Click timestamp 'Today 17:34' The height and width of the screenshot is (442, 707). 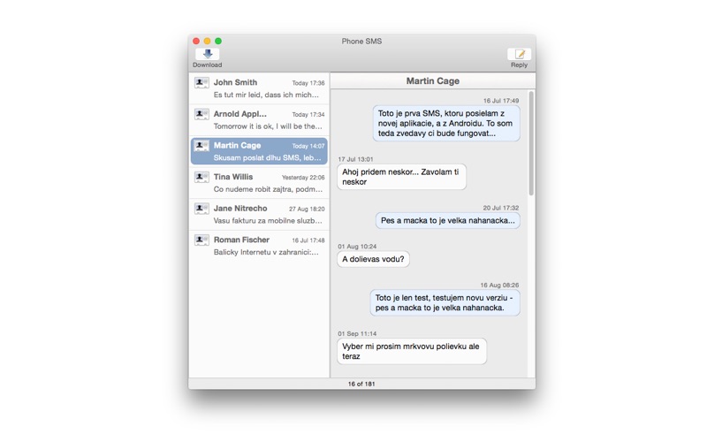click(308, 115)
